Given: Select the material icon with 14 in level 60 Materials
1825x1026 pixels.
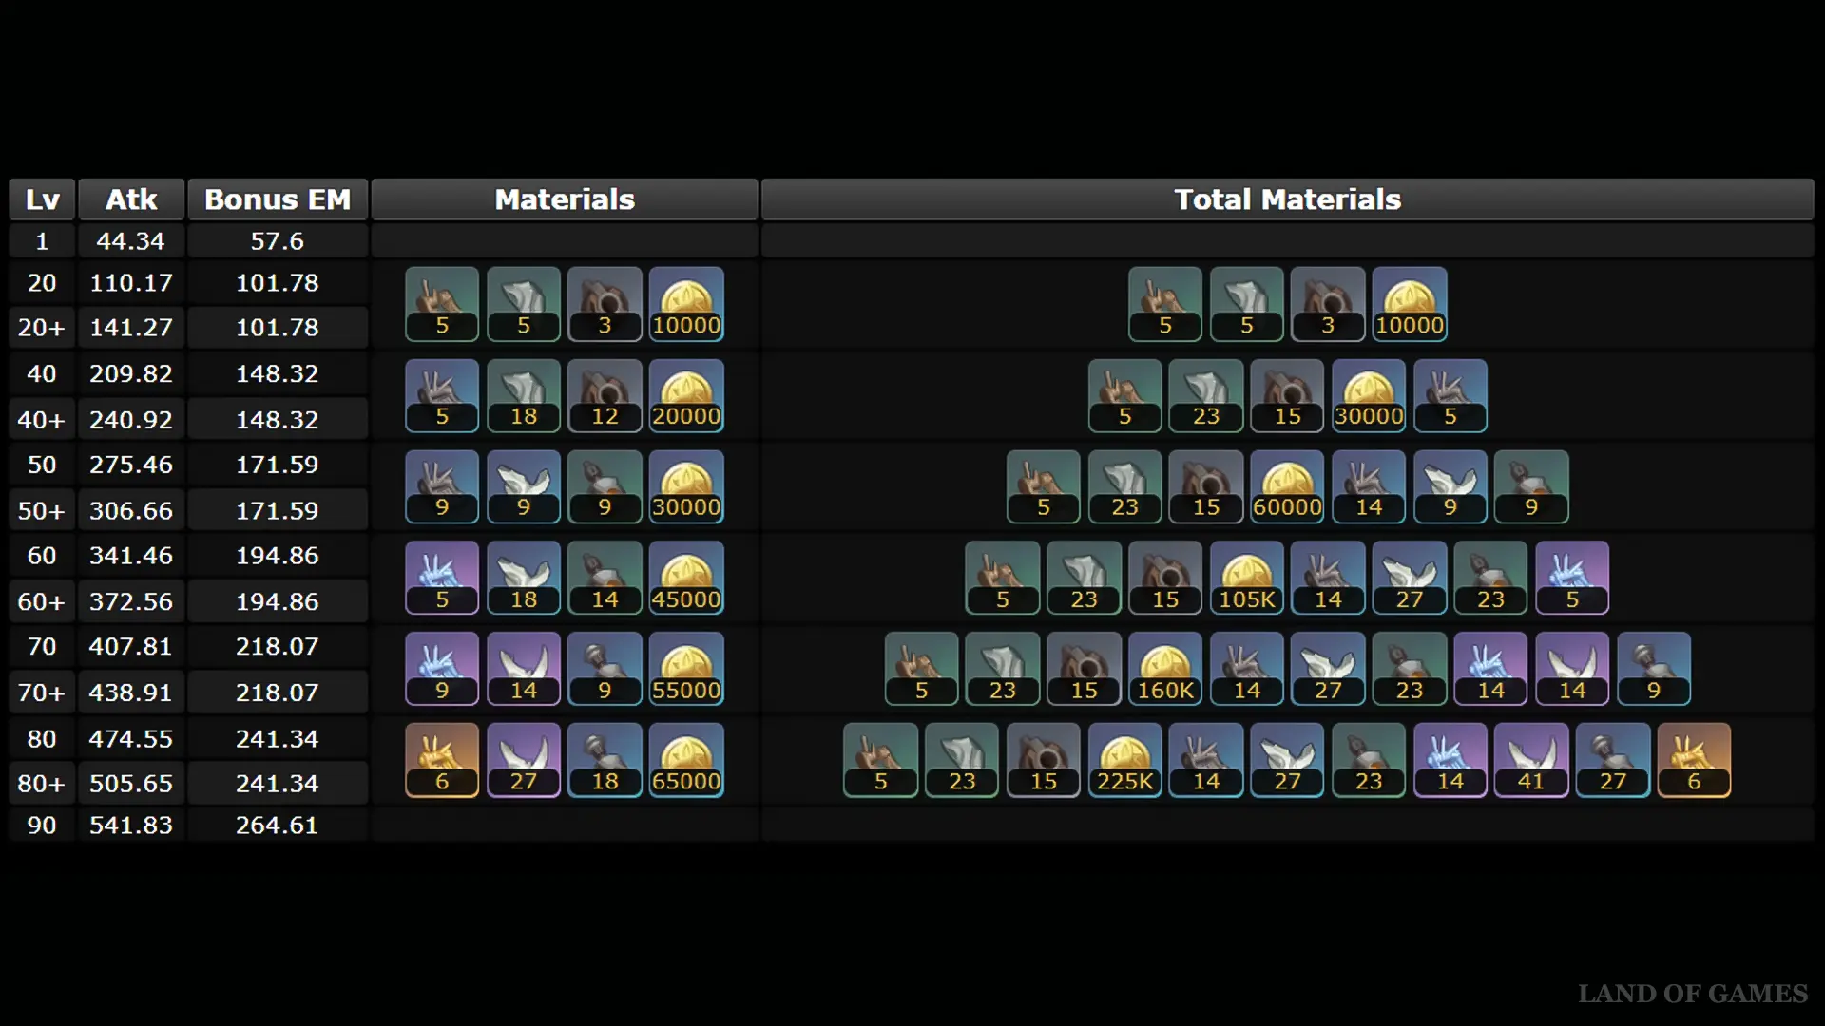Looking at the screenshot, I should coord(605,578).
